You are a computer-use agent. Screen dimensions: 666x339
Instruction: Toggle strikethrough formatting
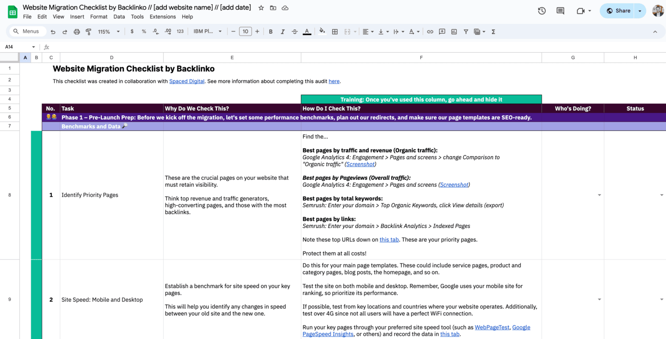(295, 31)
